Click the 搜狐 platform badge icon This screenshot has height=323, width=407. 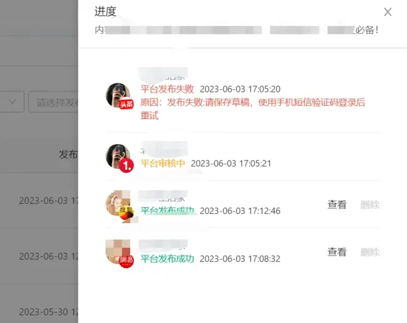click(126, 212)
